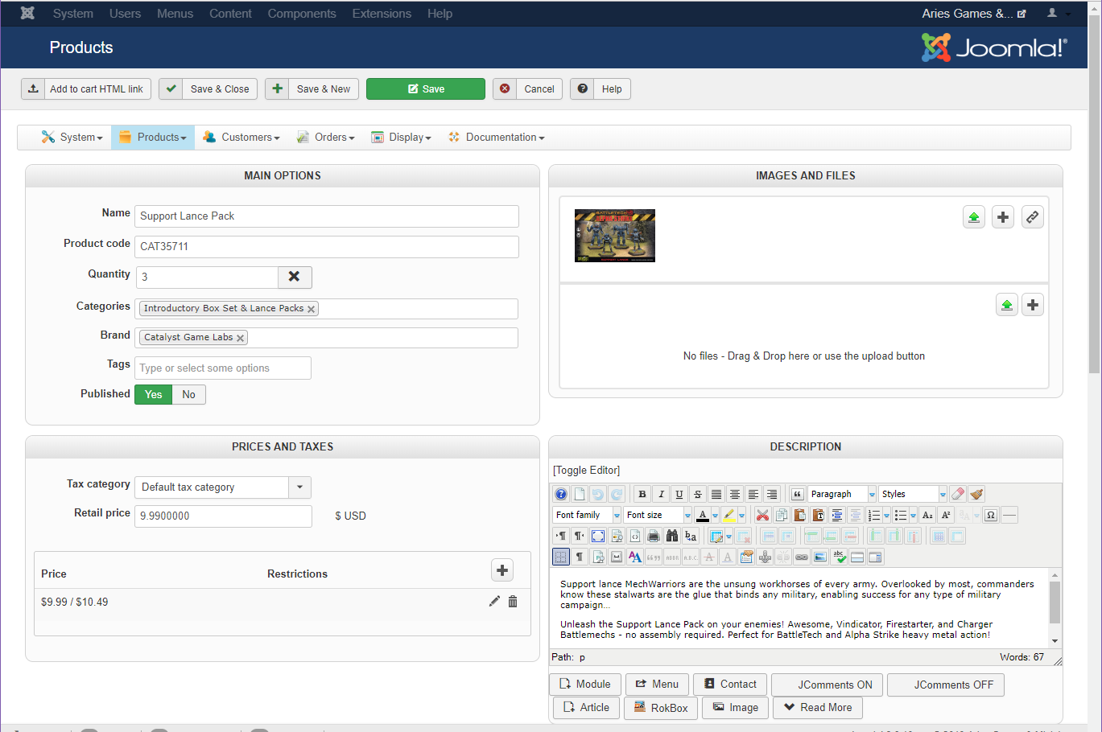
Task: Insert a blockquote in the editor
Action: 798,494
